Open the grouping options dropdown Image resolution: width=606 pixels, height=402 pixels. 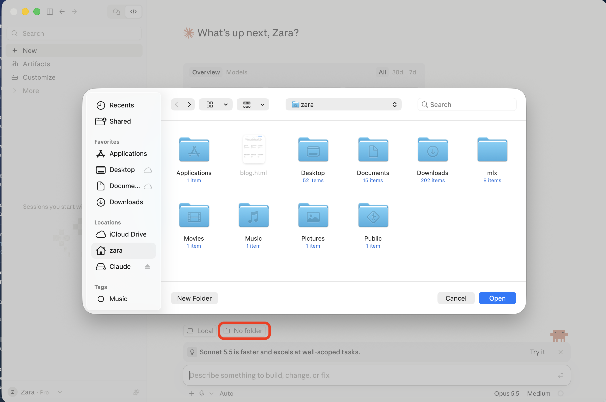253,104
